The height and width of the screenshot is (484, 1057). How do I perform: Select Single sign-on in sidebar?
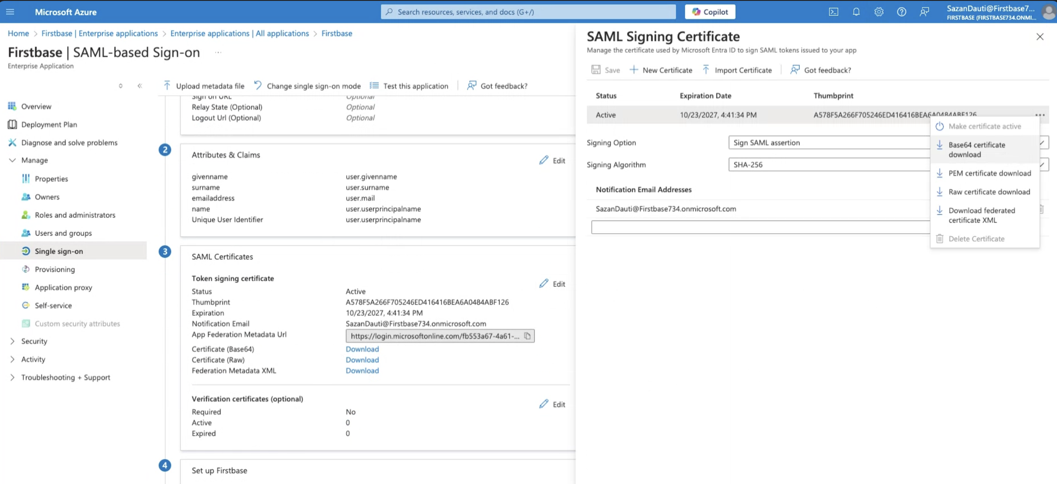click(x=73, y=251)
